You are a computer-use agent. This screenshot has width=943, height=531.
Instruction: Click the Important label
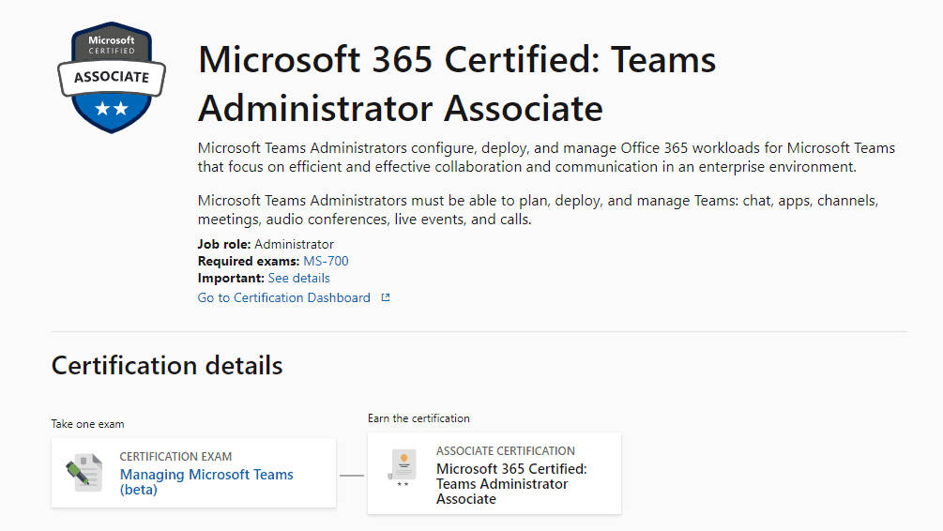231,279
